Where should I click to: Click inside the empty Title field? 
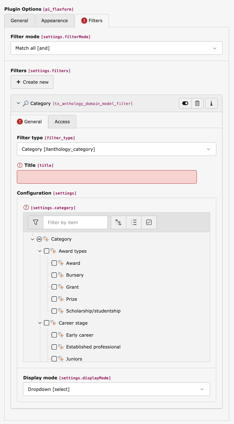(x=107, y=177)
